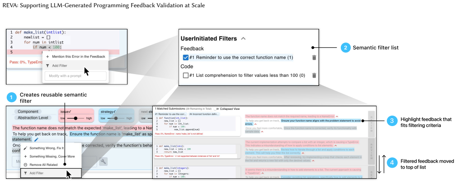
Task: Delete the Code filter using its trash icon
Action: pos(314,75)
